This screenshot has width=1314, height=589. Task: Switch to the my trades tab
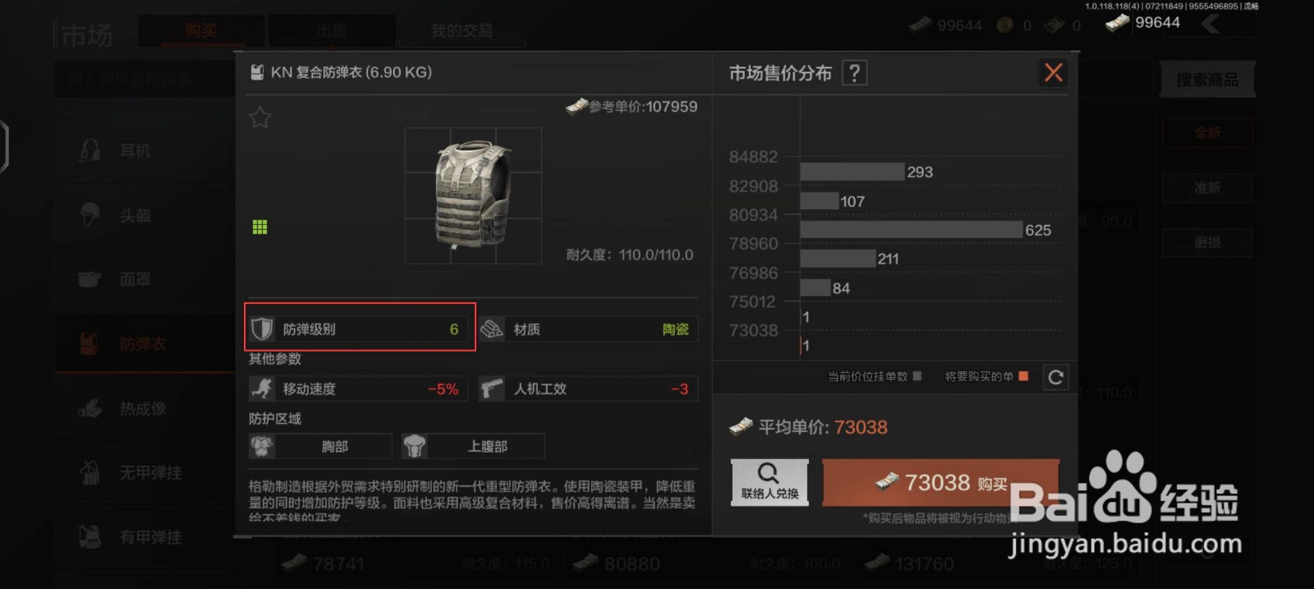click(462, 30)
